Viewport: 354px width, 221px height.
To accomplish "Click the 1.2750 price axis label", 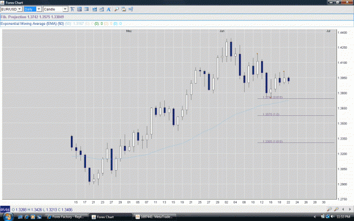I will pyautogui.click(x=342, y=199).
